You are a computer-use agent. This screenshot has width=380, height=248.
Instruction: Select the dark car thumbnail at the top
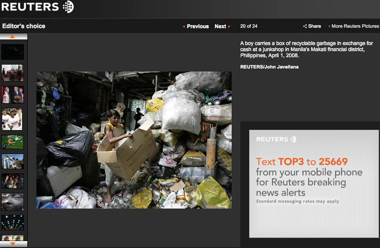click(x=13, y=52)
